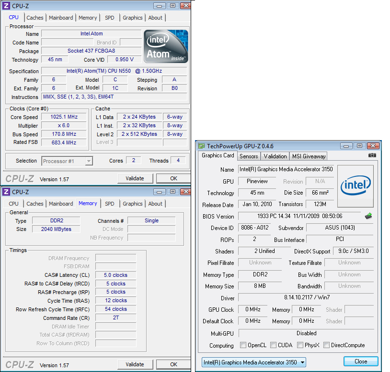Click the Validate button in CPU-Z
The height and width of the screenshot is (372, 390).
click(135, 178)
